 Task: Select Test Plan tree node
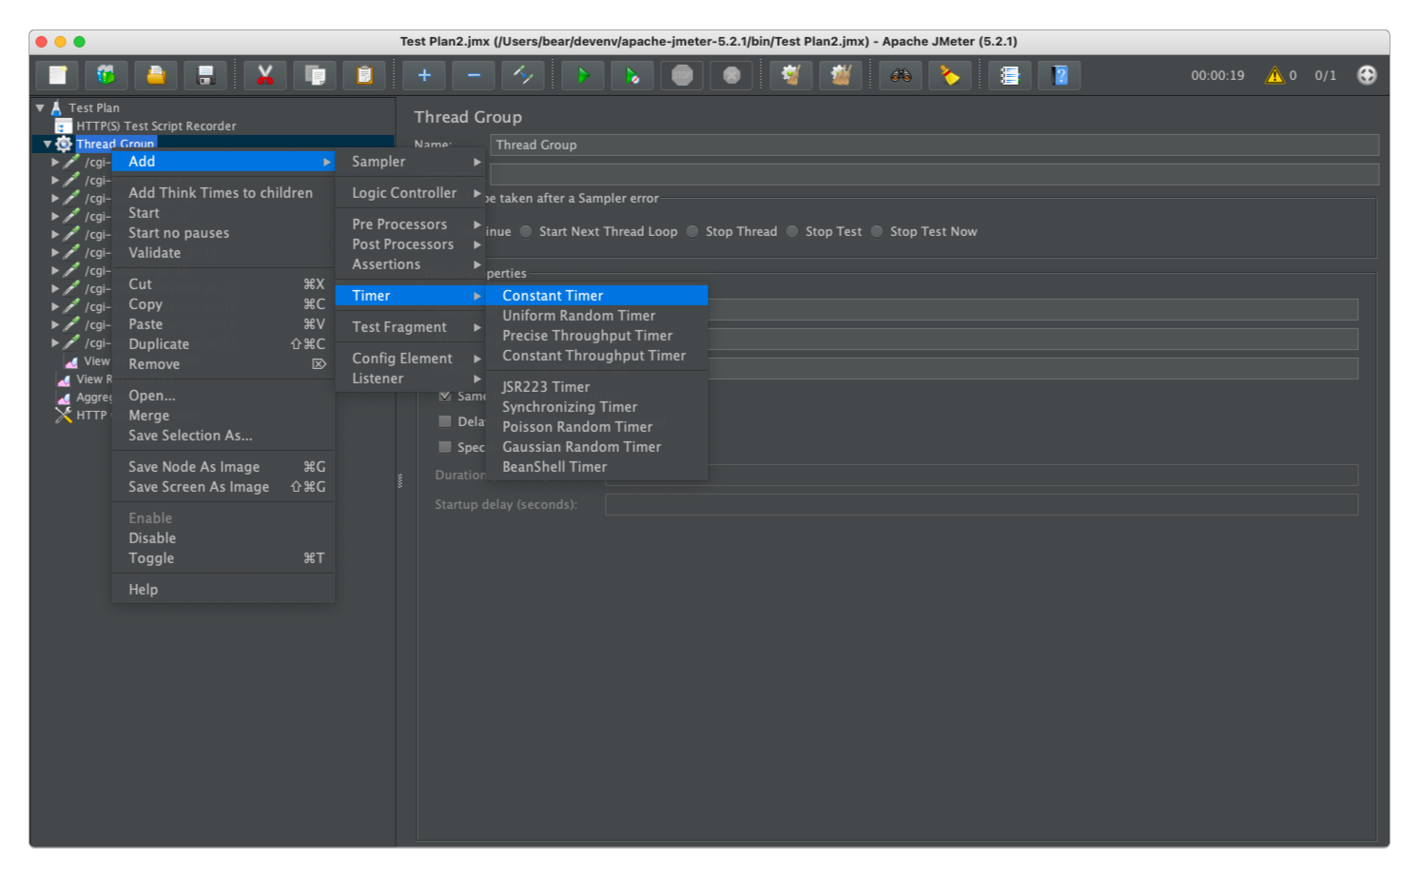pos(94,107)
